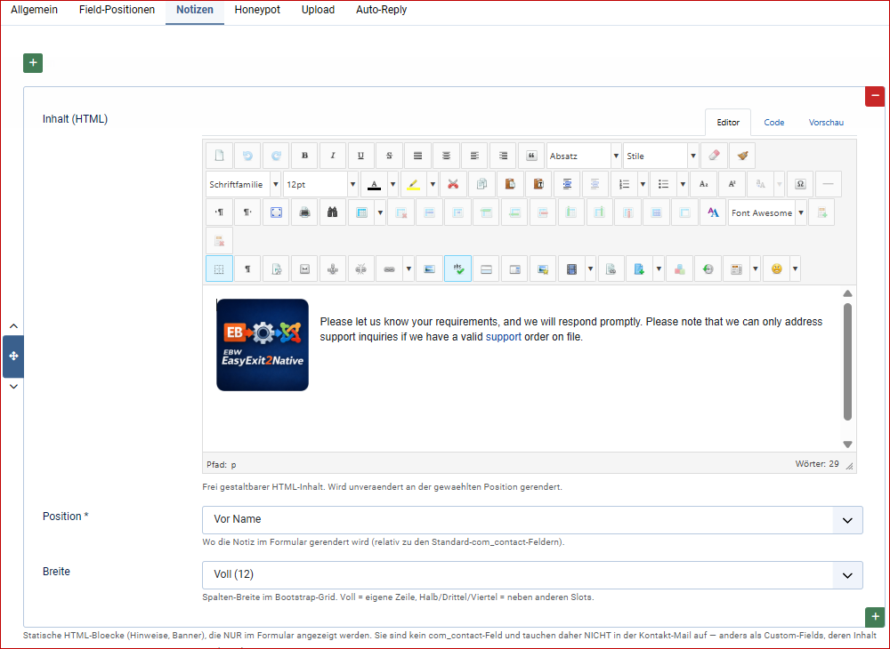Toggle non-printing paragraph characters
The image size is (890, 649).
[x=247, y=269]
